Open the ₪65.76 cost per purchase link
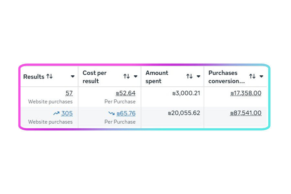291x194 pixels. coord(126,113)
